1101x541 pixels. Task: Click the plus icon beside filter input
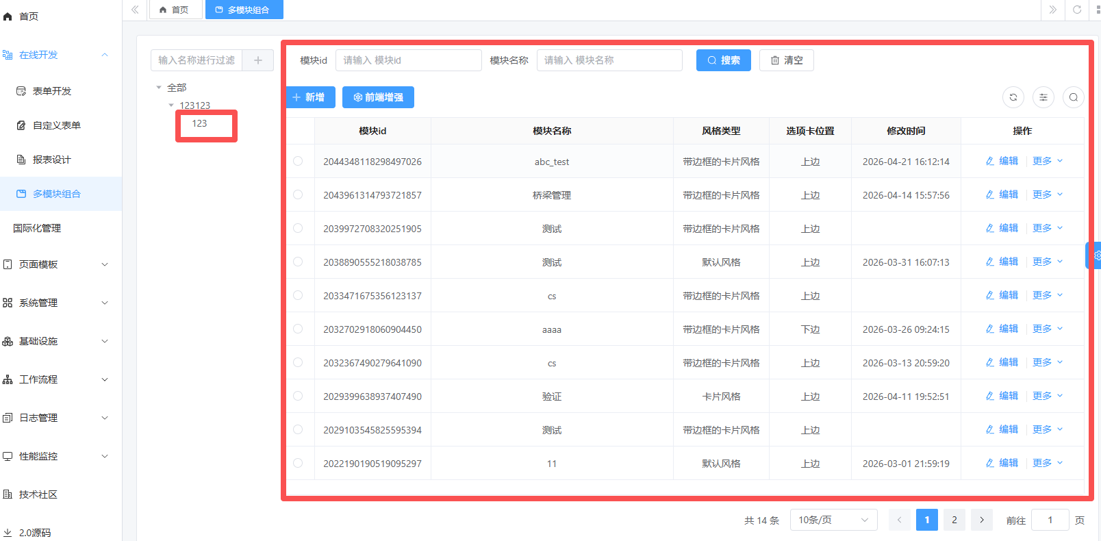coord(258,60)
